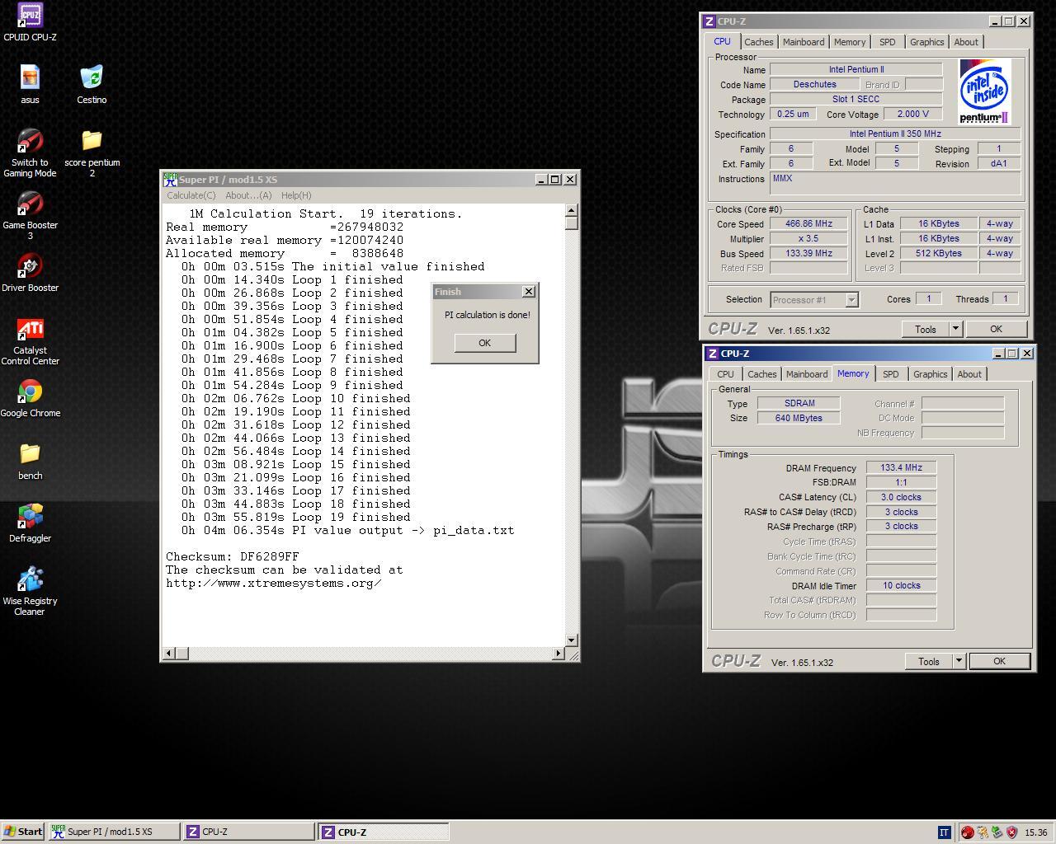Image resolution: width=1056 pixels, height=844 pixels.
Task: Open Help(H) menu in Super PI
Action: pos(296,195)
